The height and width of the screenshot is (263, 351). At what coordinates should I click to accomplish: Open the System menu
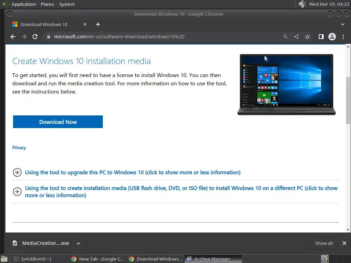(x=67, y=4)
